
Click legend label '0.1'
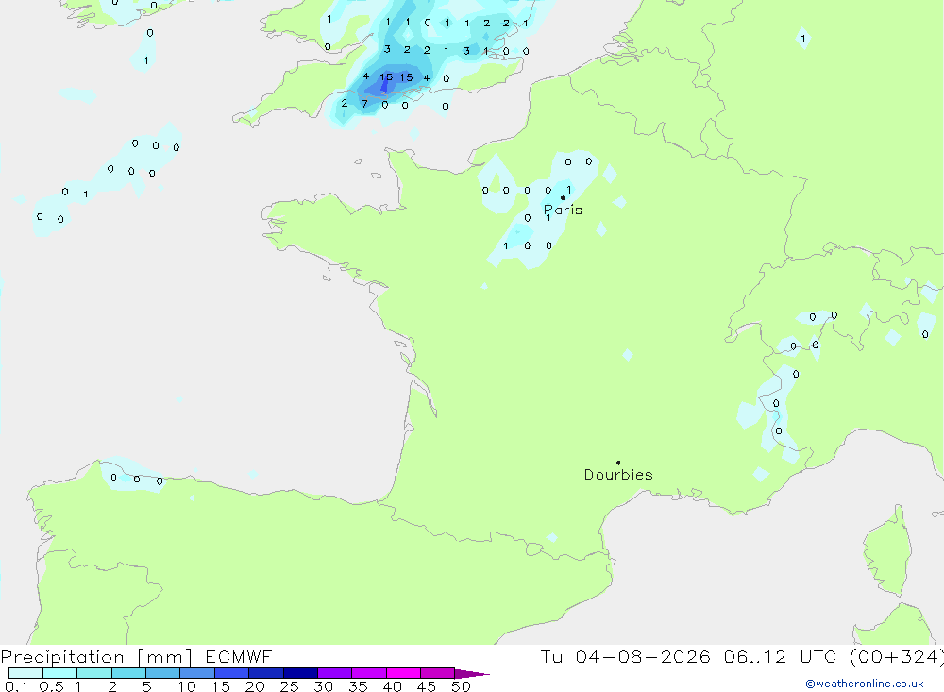coord(16,686)
